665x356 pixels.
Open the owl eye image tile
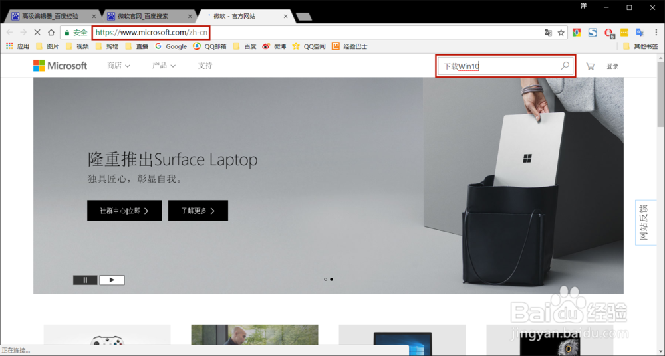point(550,340)
